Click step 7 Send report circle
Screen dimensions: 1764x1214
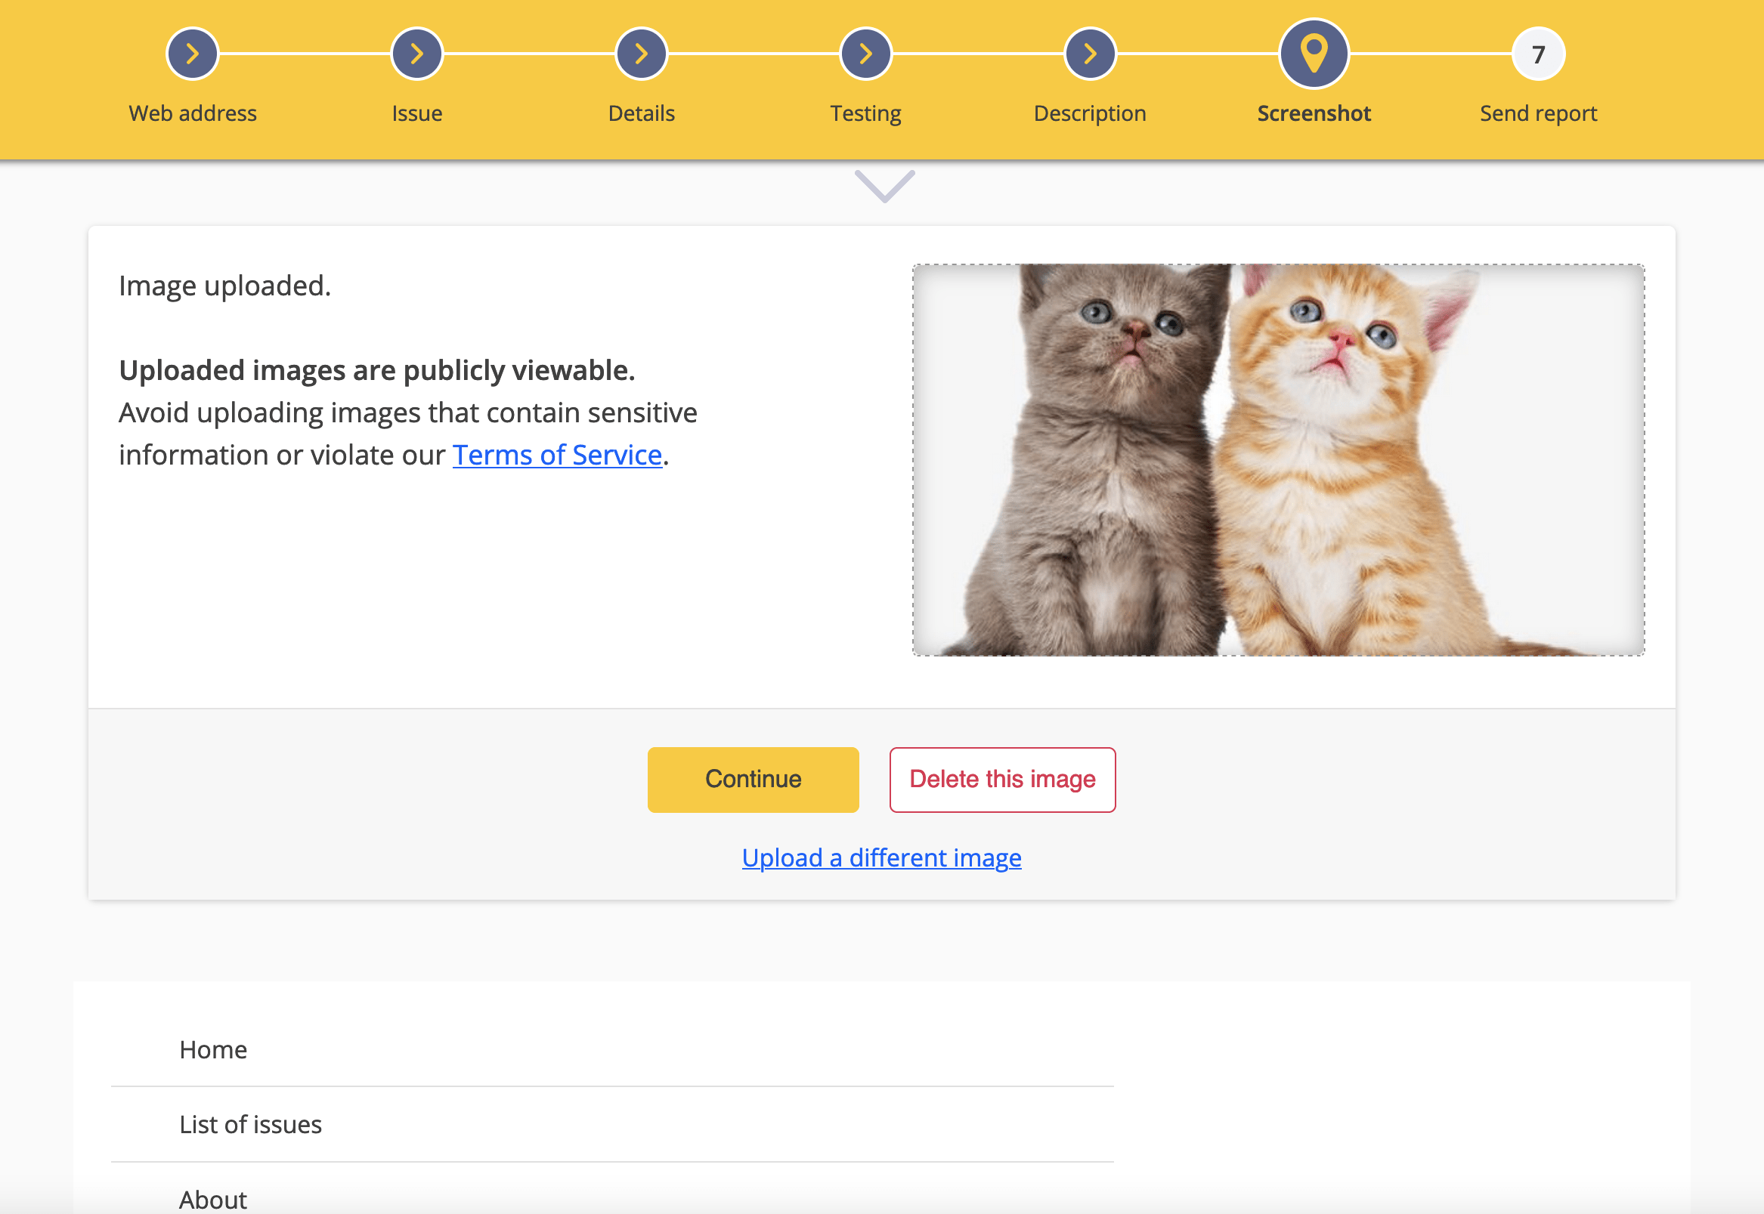point(1539,55)
